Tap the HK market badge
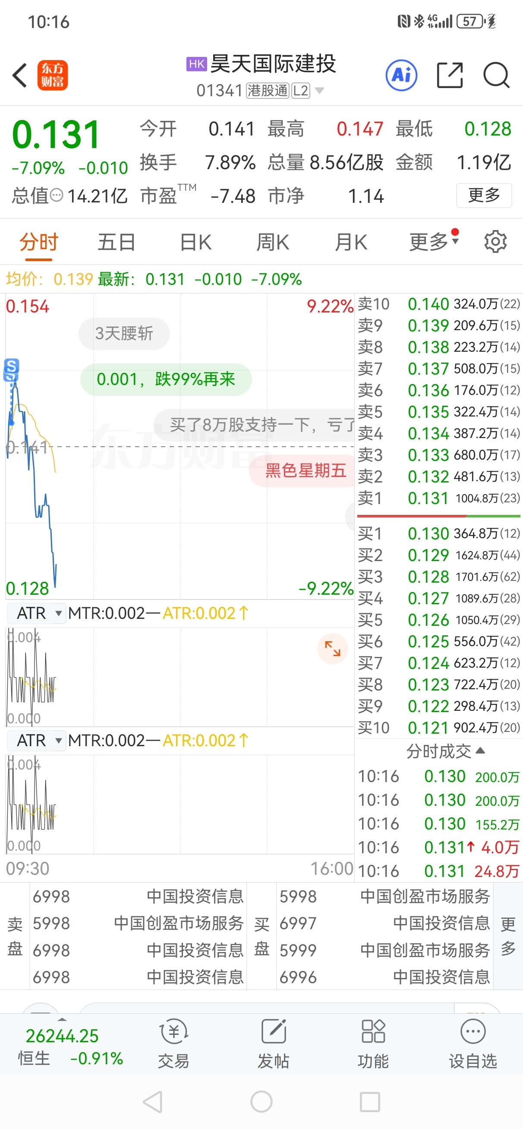Viewport: 523px width, 1129px height. click(196, 64)
